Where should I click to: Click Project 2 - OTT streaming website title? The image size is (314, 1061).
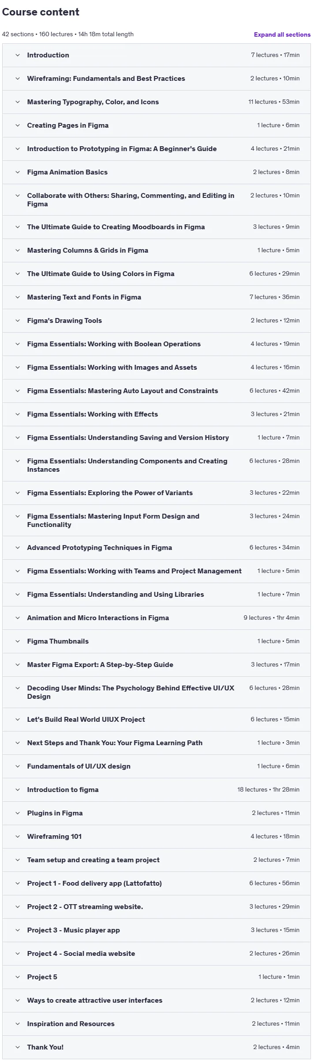(85, 907)
